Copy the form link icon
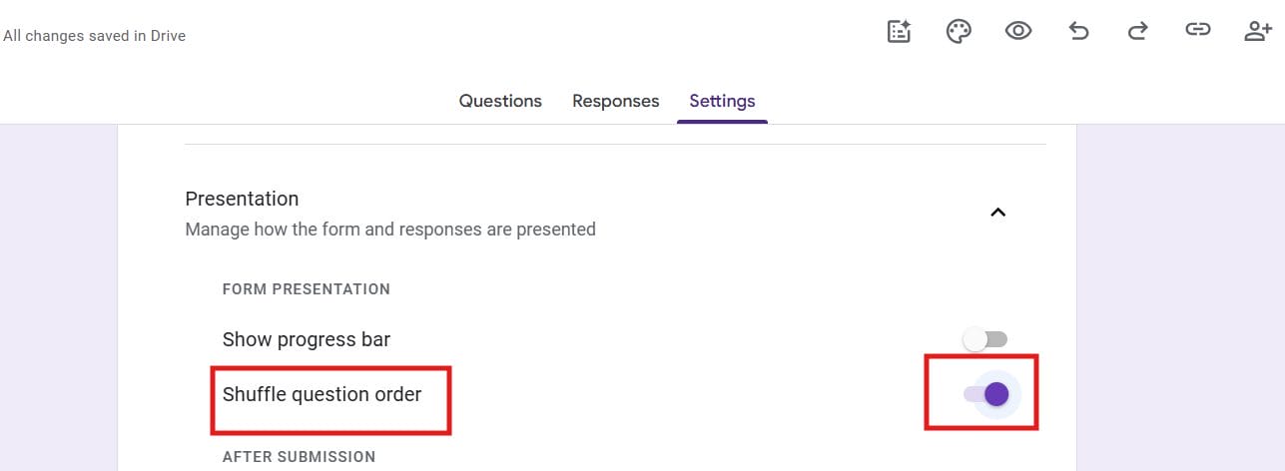Image resolution: width=1285 pixels, height=471 pixels. 1197,31
